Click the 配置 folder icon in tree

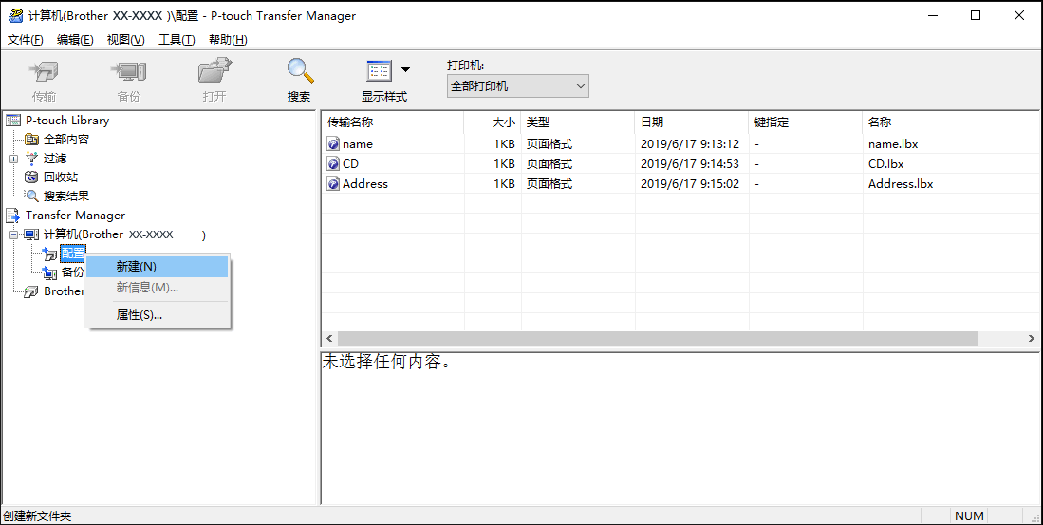pos(50,253)
